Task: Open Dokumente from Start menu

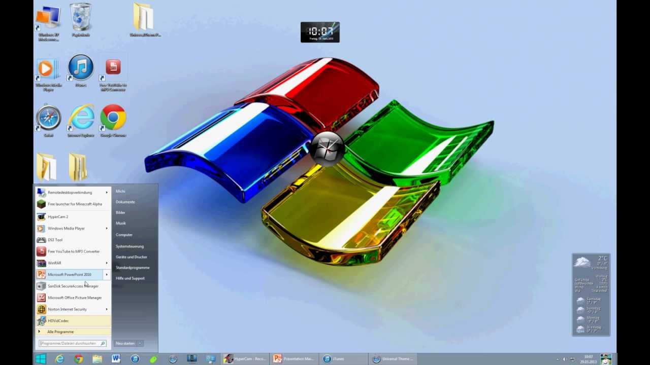Action: tap(125, 202)
